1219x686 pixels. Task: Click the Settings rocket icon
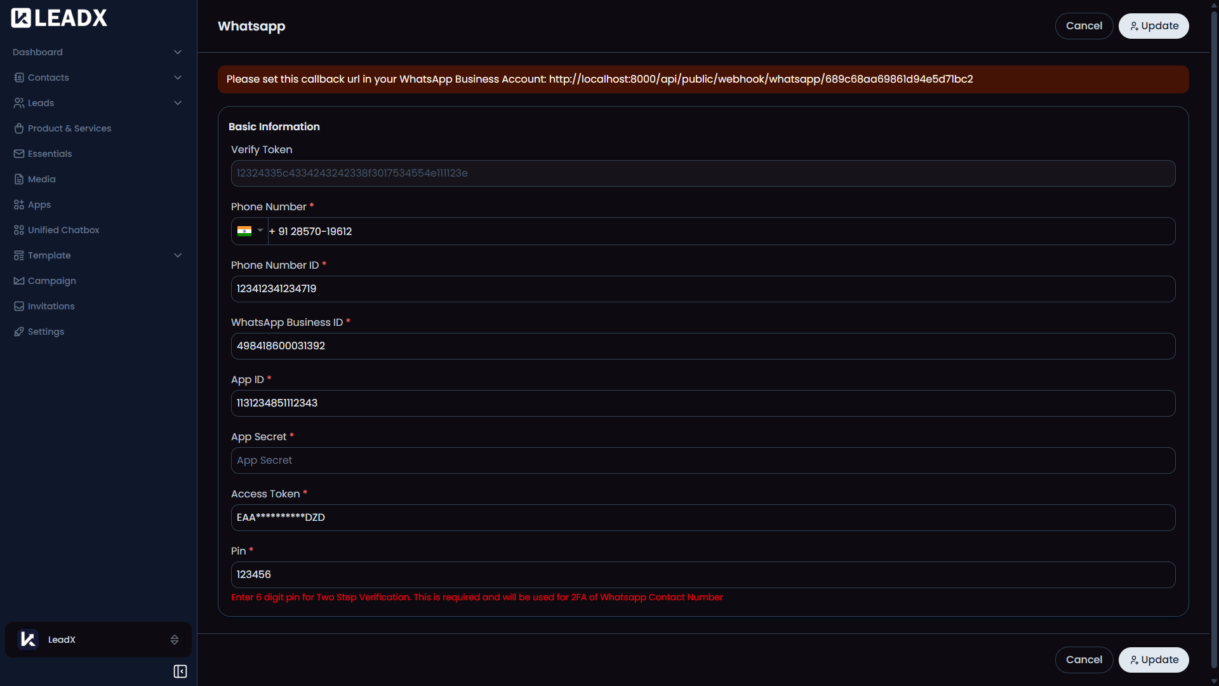click(19, 332)
